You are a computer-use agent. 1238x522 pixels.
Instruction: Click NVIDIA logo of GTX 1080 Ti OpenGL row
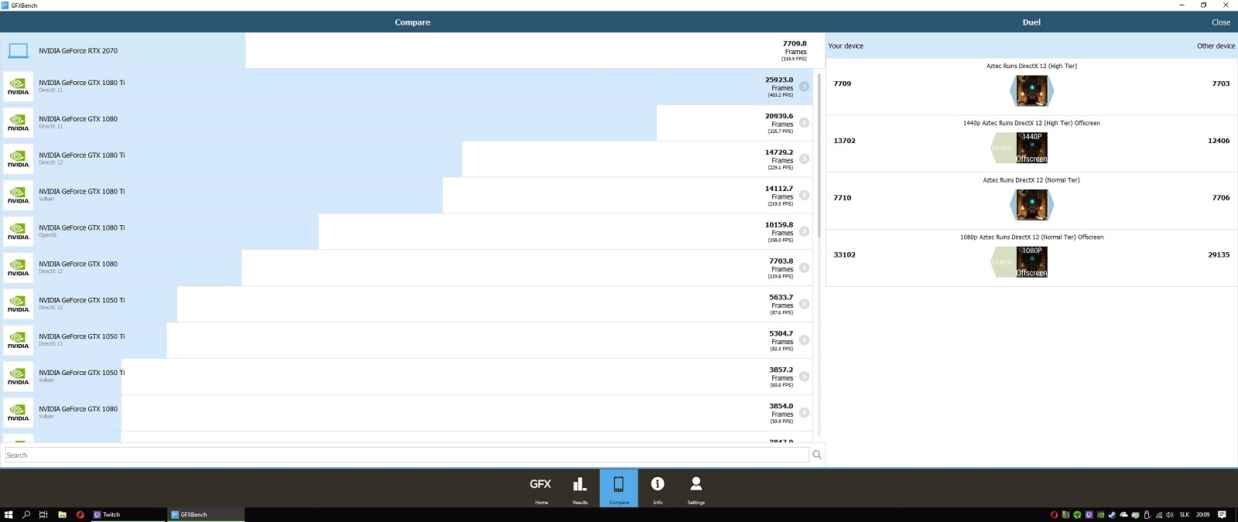pyautogui.click(x=19, y=231)
